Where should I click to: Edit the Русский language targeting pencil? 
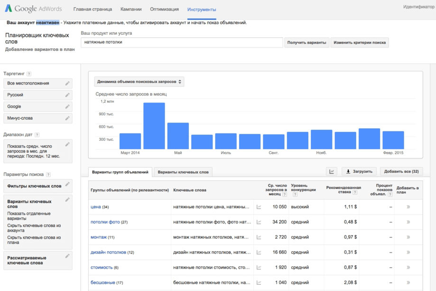coord(67,95)
